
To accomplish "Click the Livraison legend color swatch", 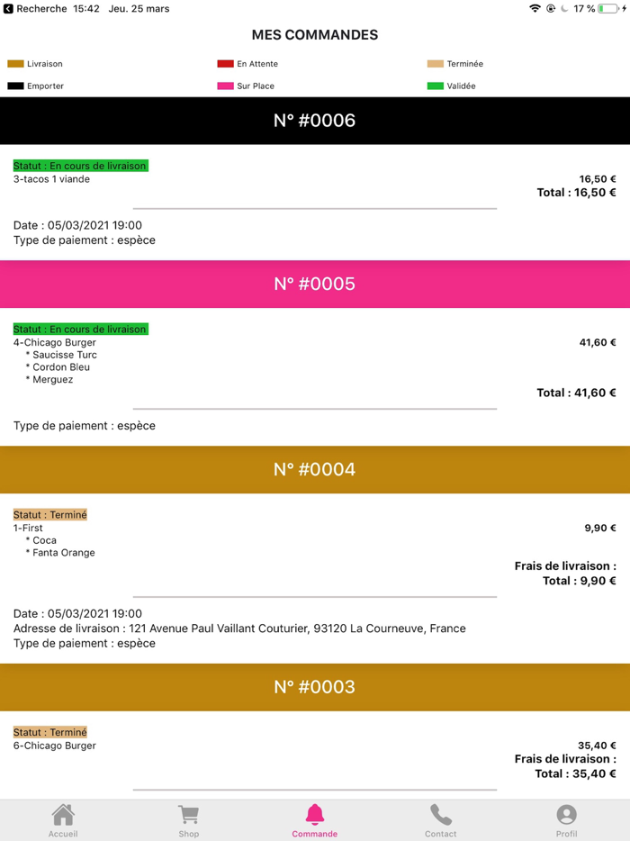I will coord(15,64).
